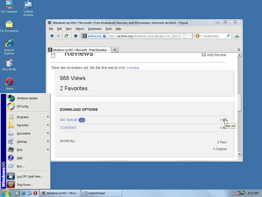Open a new tab with plus button
Screen dimensions: 262x197
(x=115, y=50)
